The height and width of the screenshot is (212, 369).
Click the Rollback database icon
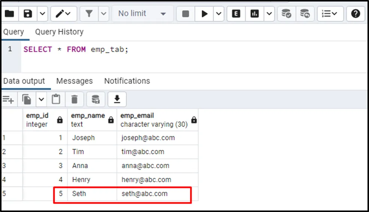click(305, 14)
